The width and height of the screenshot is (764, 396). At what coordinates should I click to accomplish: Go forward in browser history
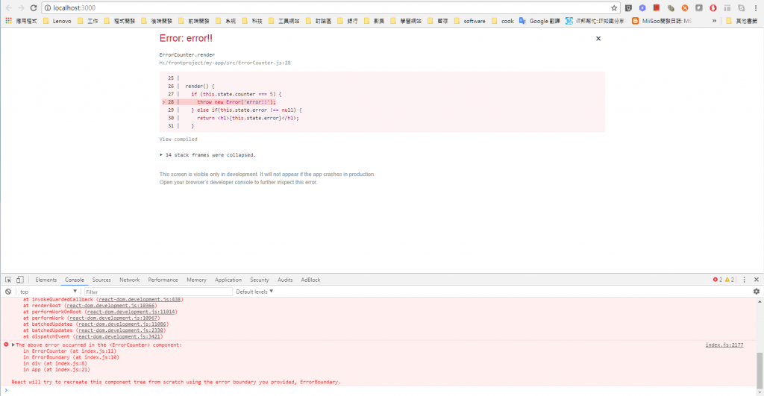(21, 7)
